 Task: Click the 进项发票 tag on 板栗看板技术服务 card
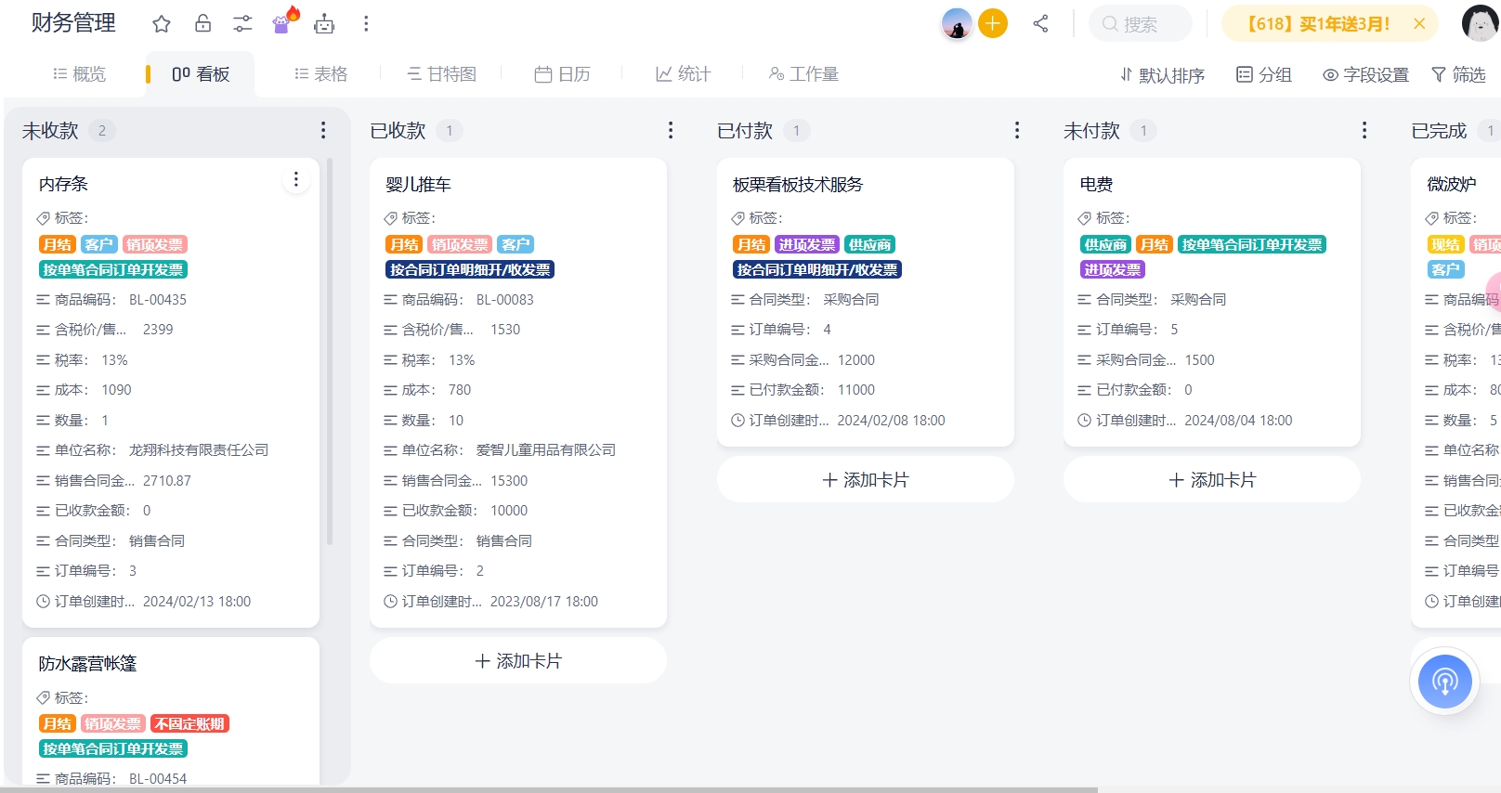click(x=807, y=244)
